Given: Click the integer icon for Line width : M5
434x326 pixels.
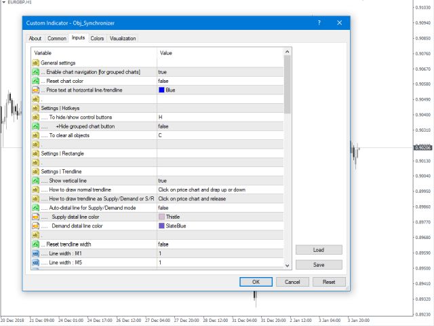Looking at the screenshot, I should 35,263.
